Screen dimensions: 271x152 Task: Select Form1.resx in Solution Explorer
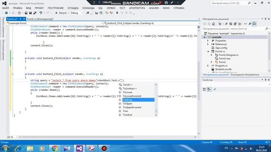coord(224,59)
